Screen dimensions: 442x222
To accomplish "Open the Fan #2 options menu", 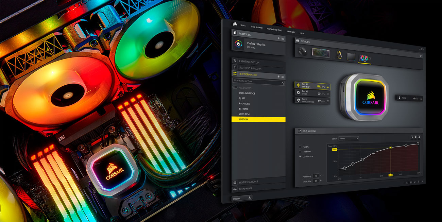I will 327,94.
